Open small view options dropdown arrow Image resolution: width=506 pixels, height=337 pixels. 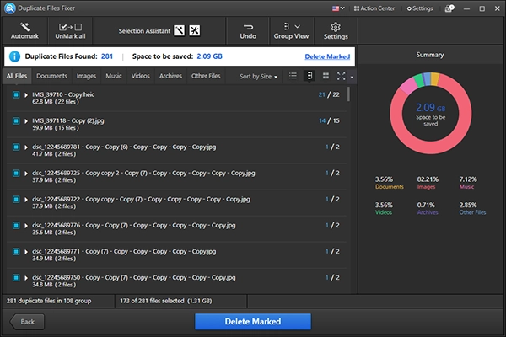tap(352, 77)
